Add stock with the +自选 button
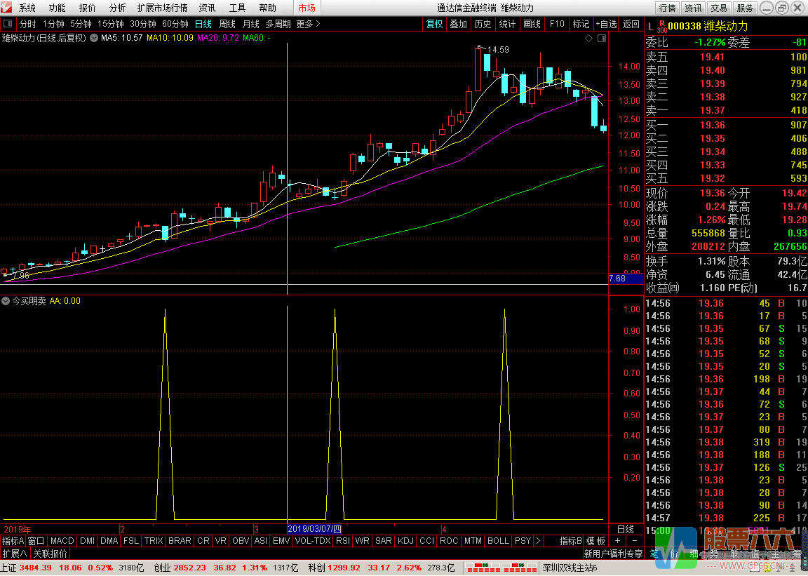808x576 pixels. coord(606,24)
